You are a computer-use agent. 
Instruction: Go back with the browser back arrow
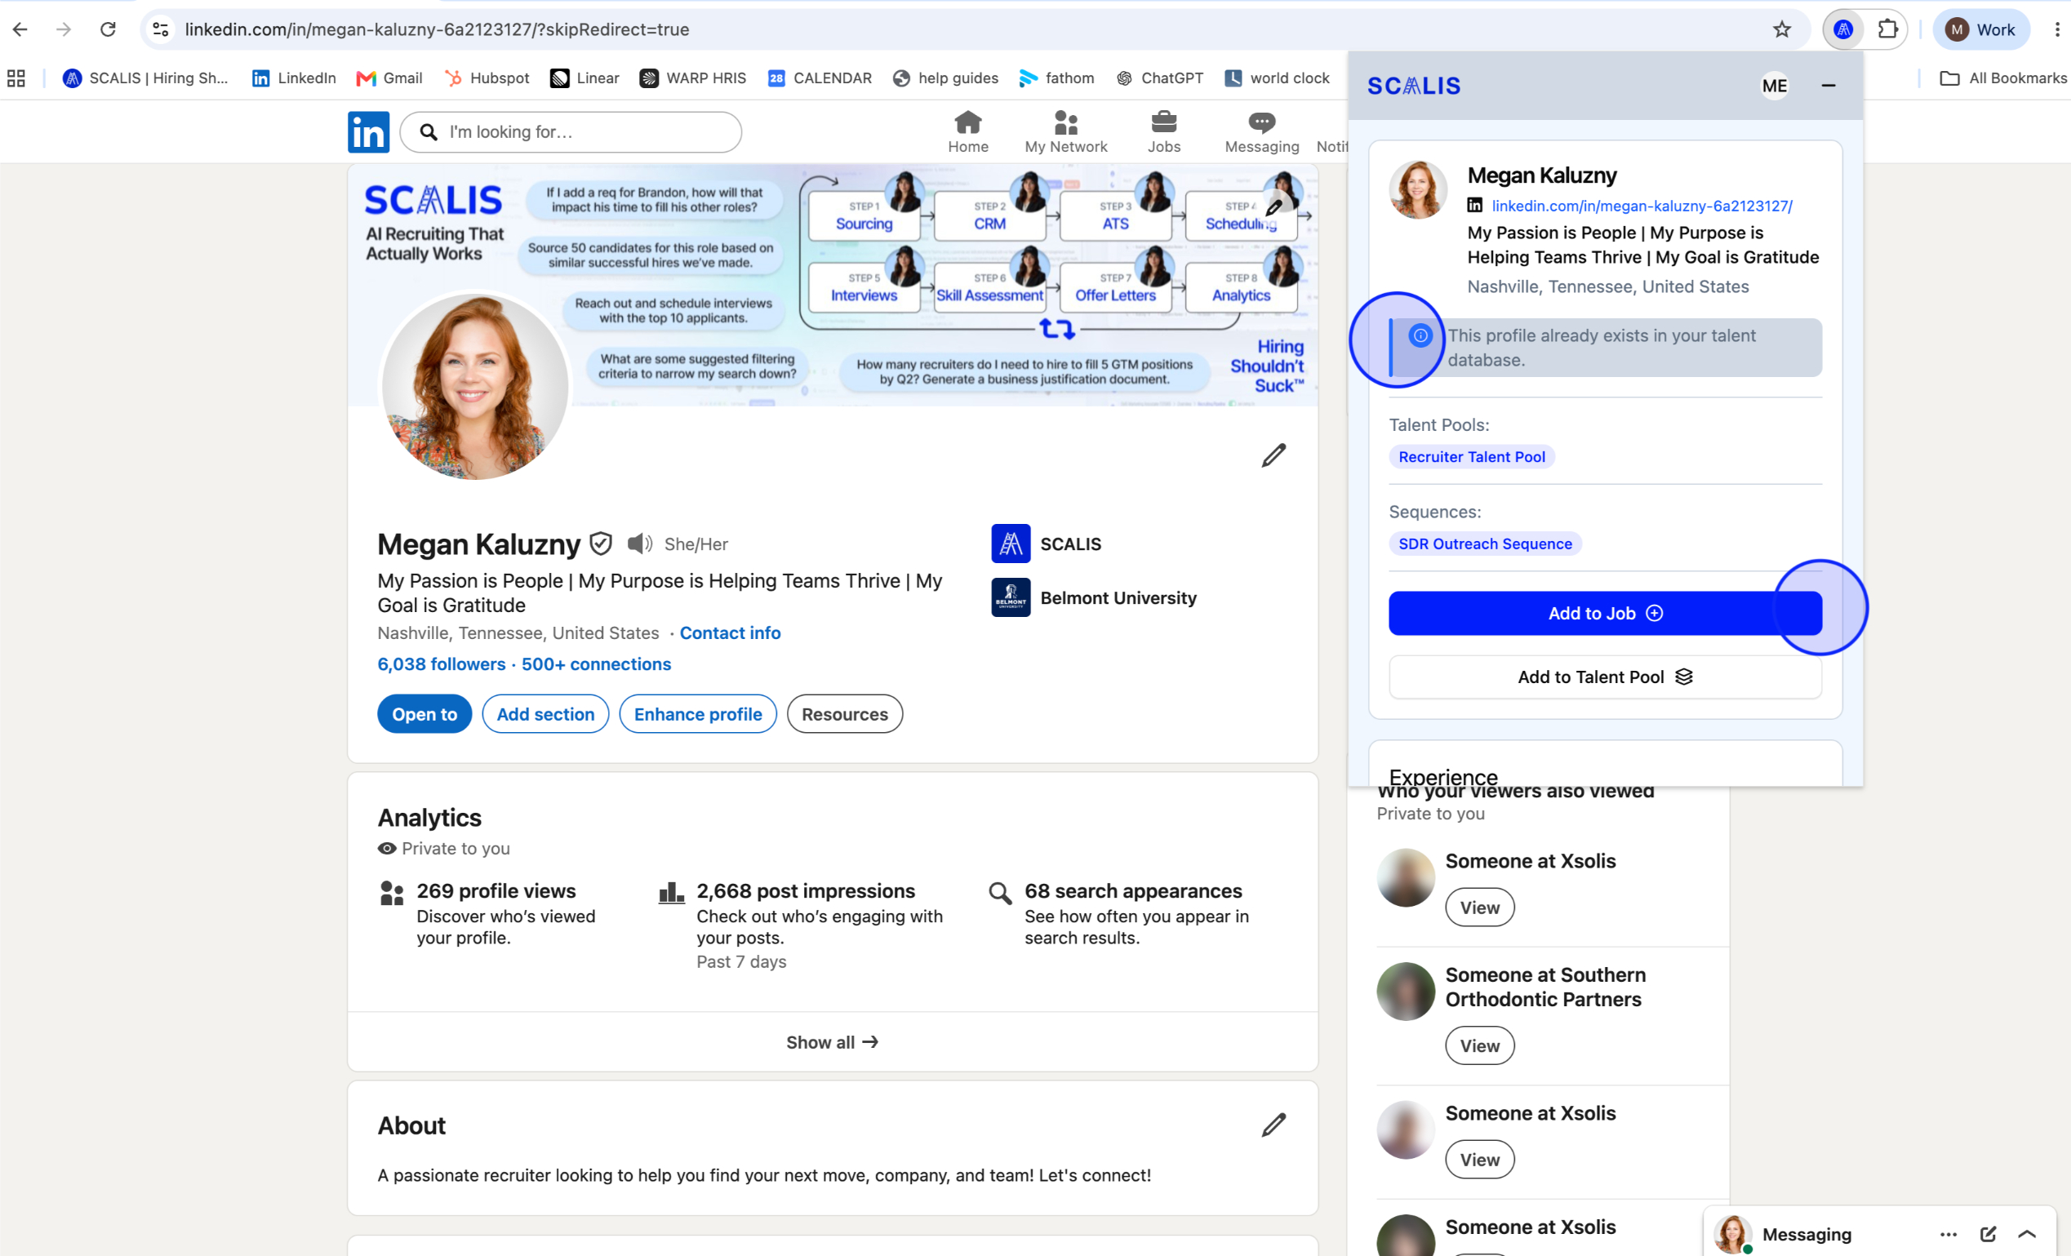[x=20, y=29]
